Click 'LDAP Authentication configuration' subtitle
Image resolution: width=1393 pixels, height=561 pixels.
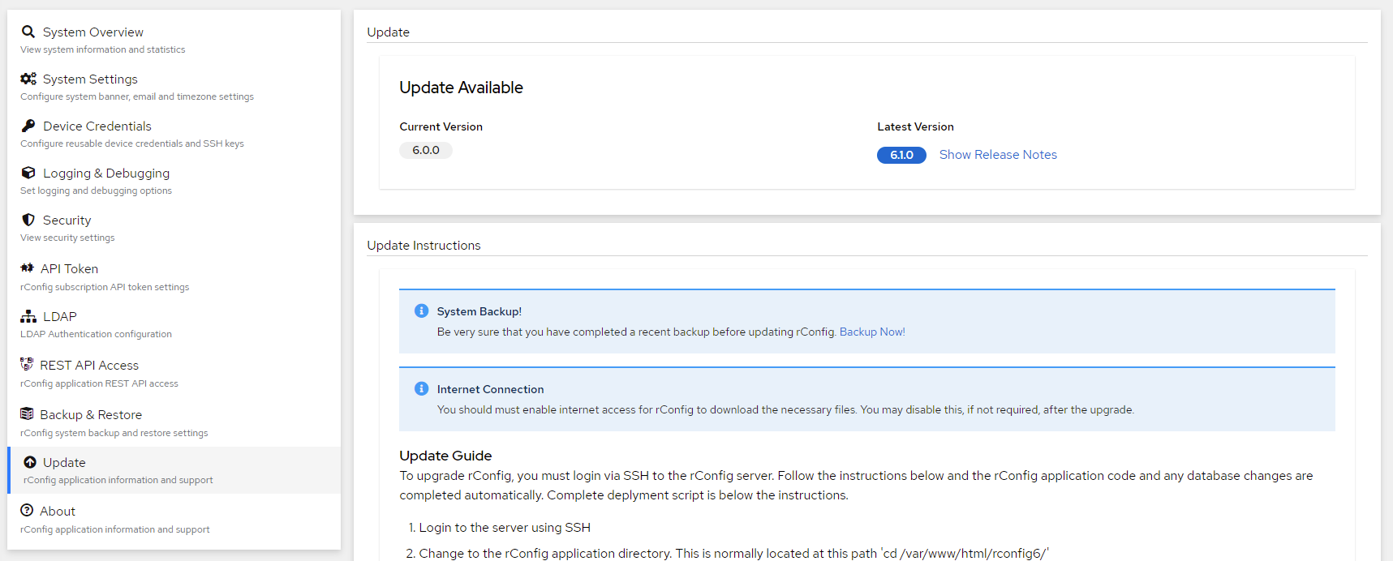(96, 334)
